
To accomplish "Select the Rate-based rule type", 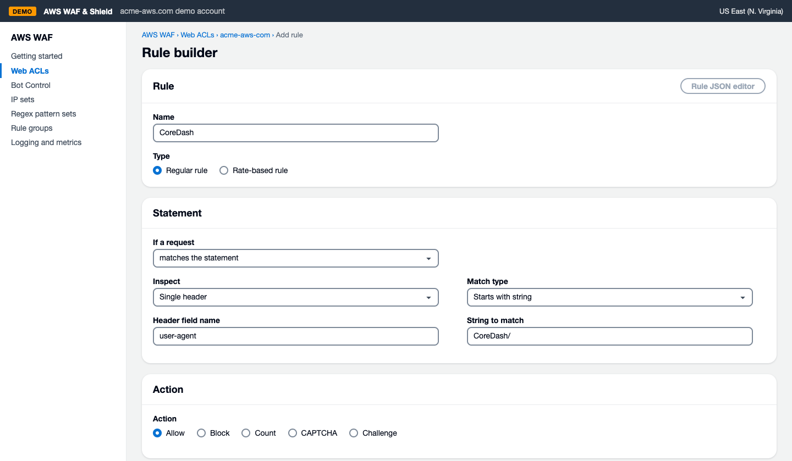I will coord(224,170).
